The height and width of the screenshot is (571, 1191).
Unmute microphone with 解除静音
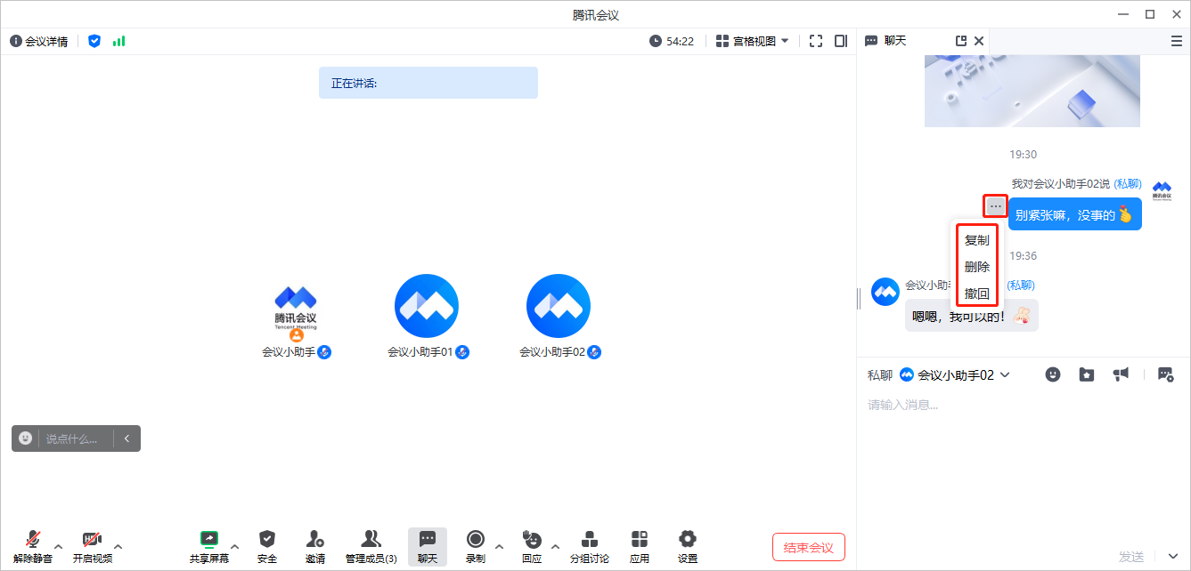[x=33, y=546]
